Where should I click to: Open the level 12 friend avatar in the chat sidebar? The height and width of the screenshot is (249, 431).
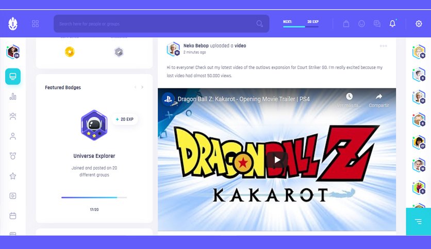coord(419,97)
